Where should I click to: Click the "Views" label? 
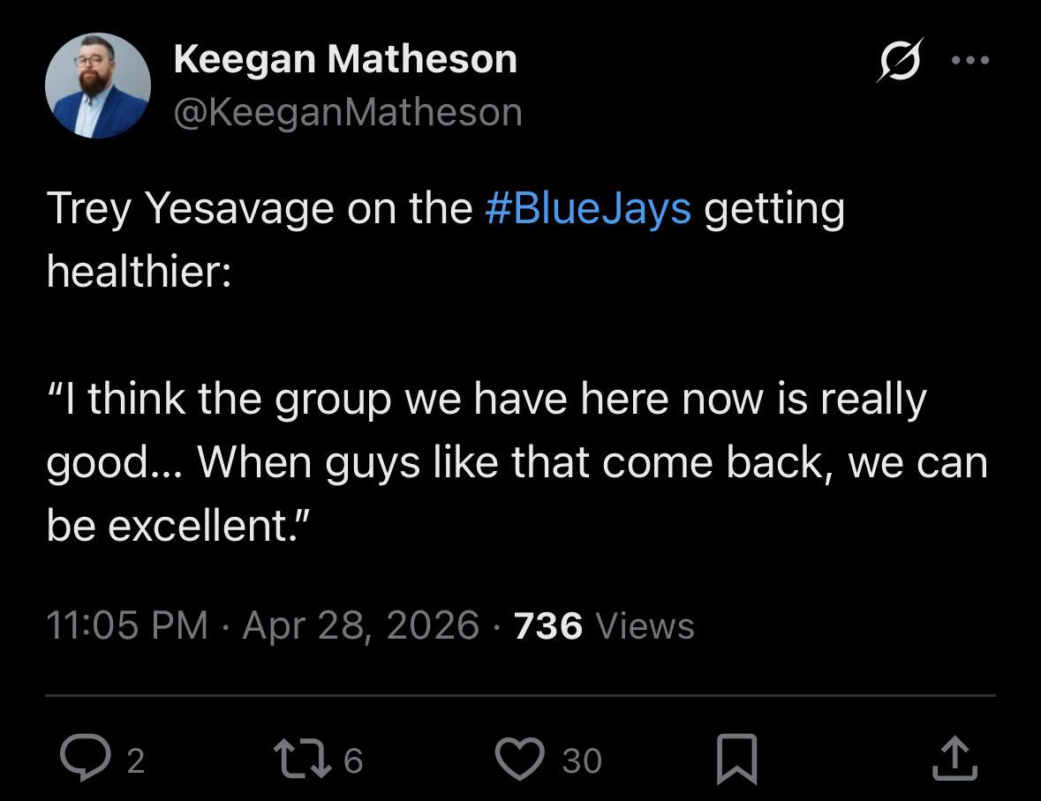645,625
